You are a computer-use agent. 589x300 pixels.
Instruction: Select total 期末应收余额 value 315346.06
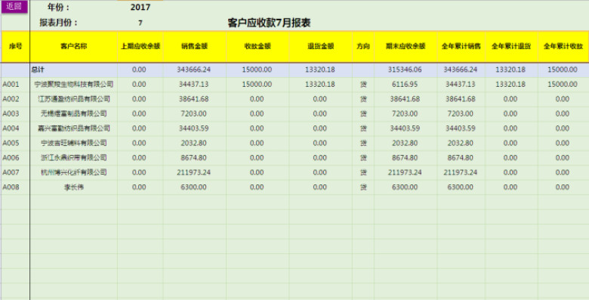pyautogui.click(x=406, y=70)
